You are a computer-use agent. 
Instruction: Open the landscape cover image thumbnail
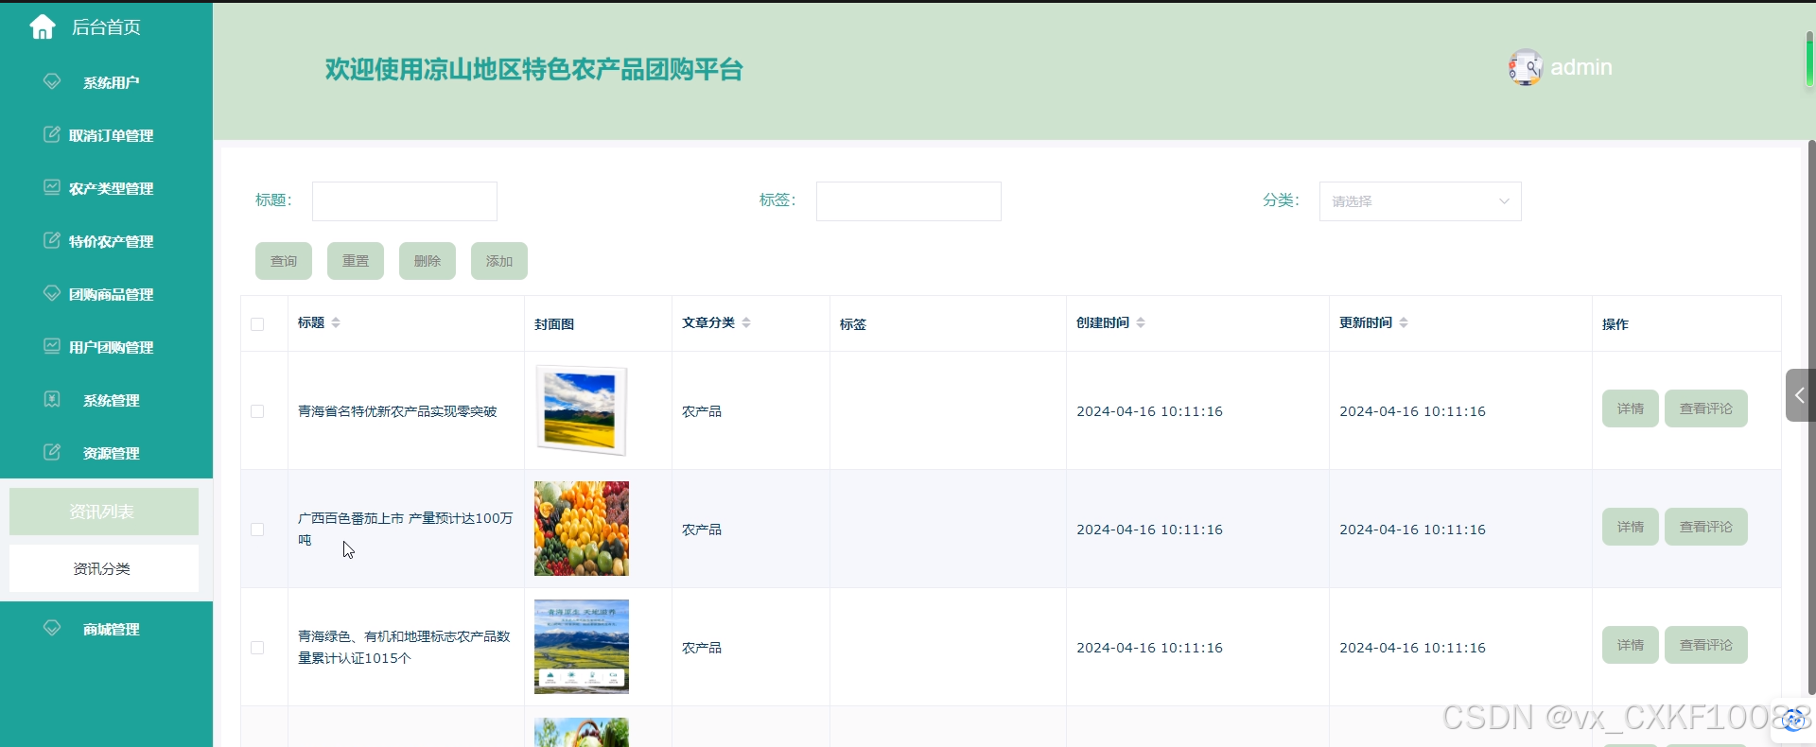582,410
